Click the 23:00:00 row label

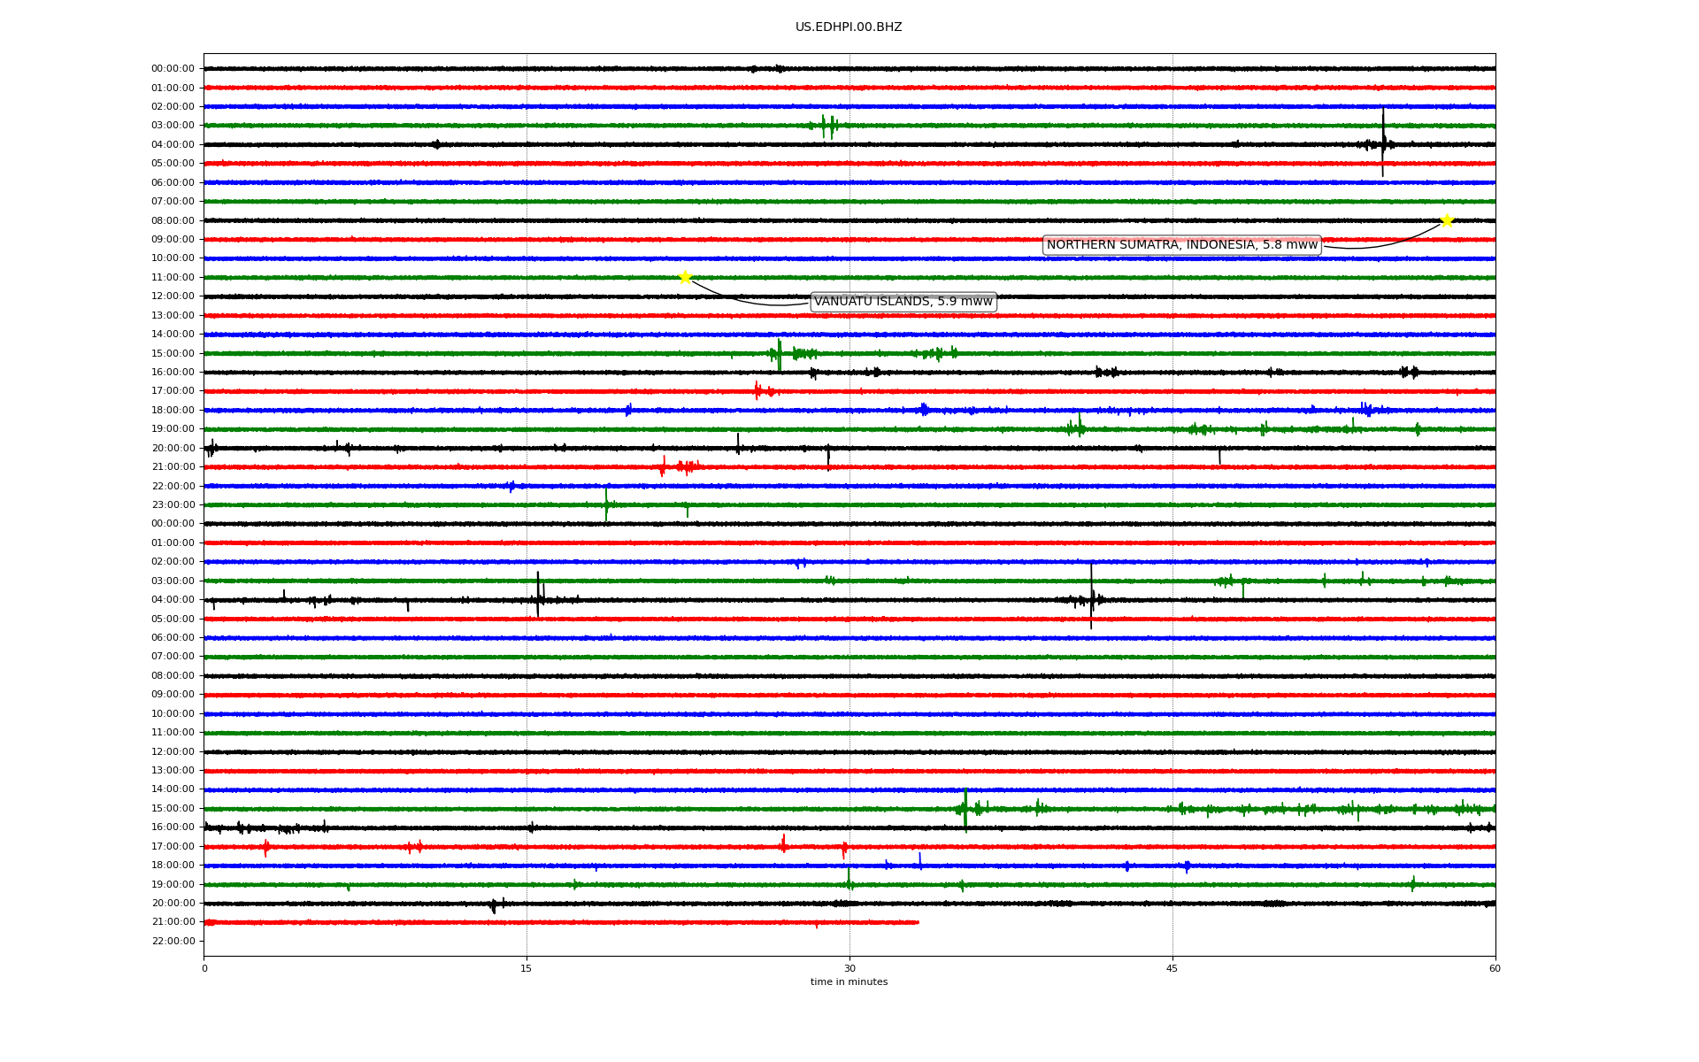173,505
